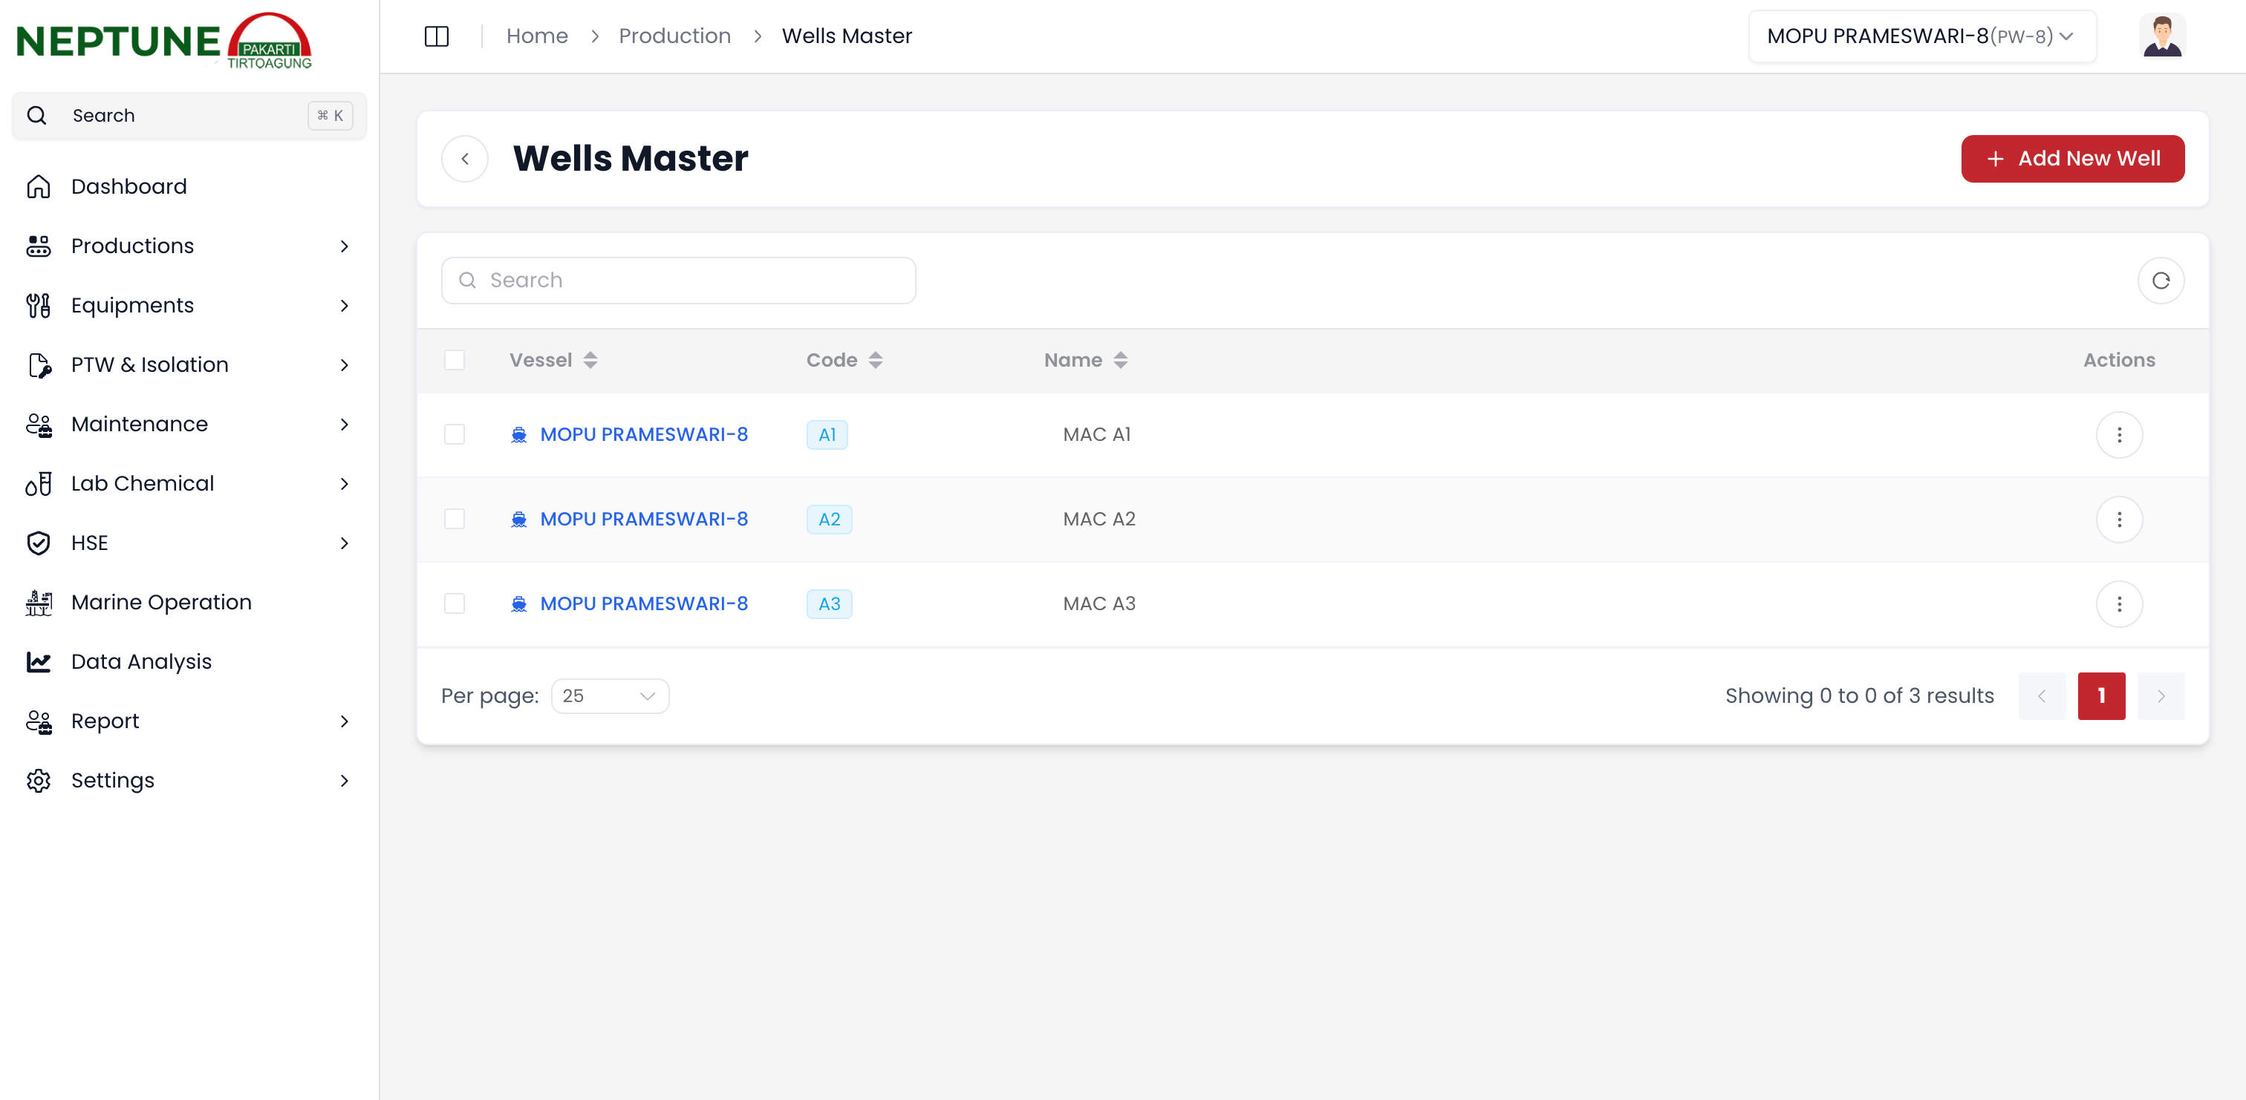Click the wells table Search field
This screenshot has width=2246, height=1100.
tap(678, 281)
